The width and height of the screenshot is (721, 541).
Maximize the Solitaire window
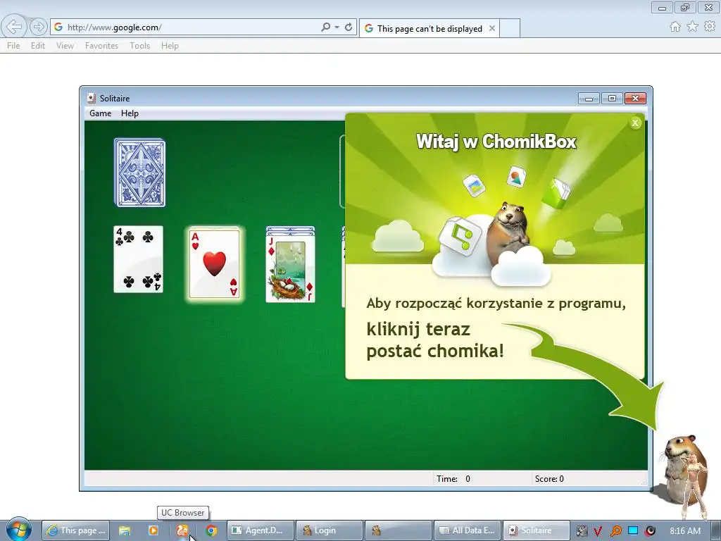coord(612,99)
